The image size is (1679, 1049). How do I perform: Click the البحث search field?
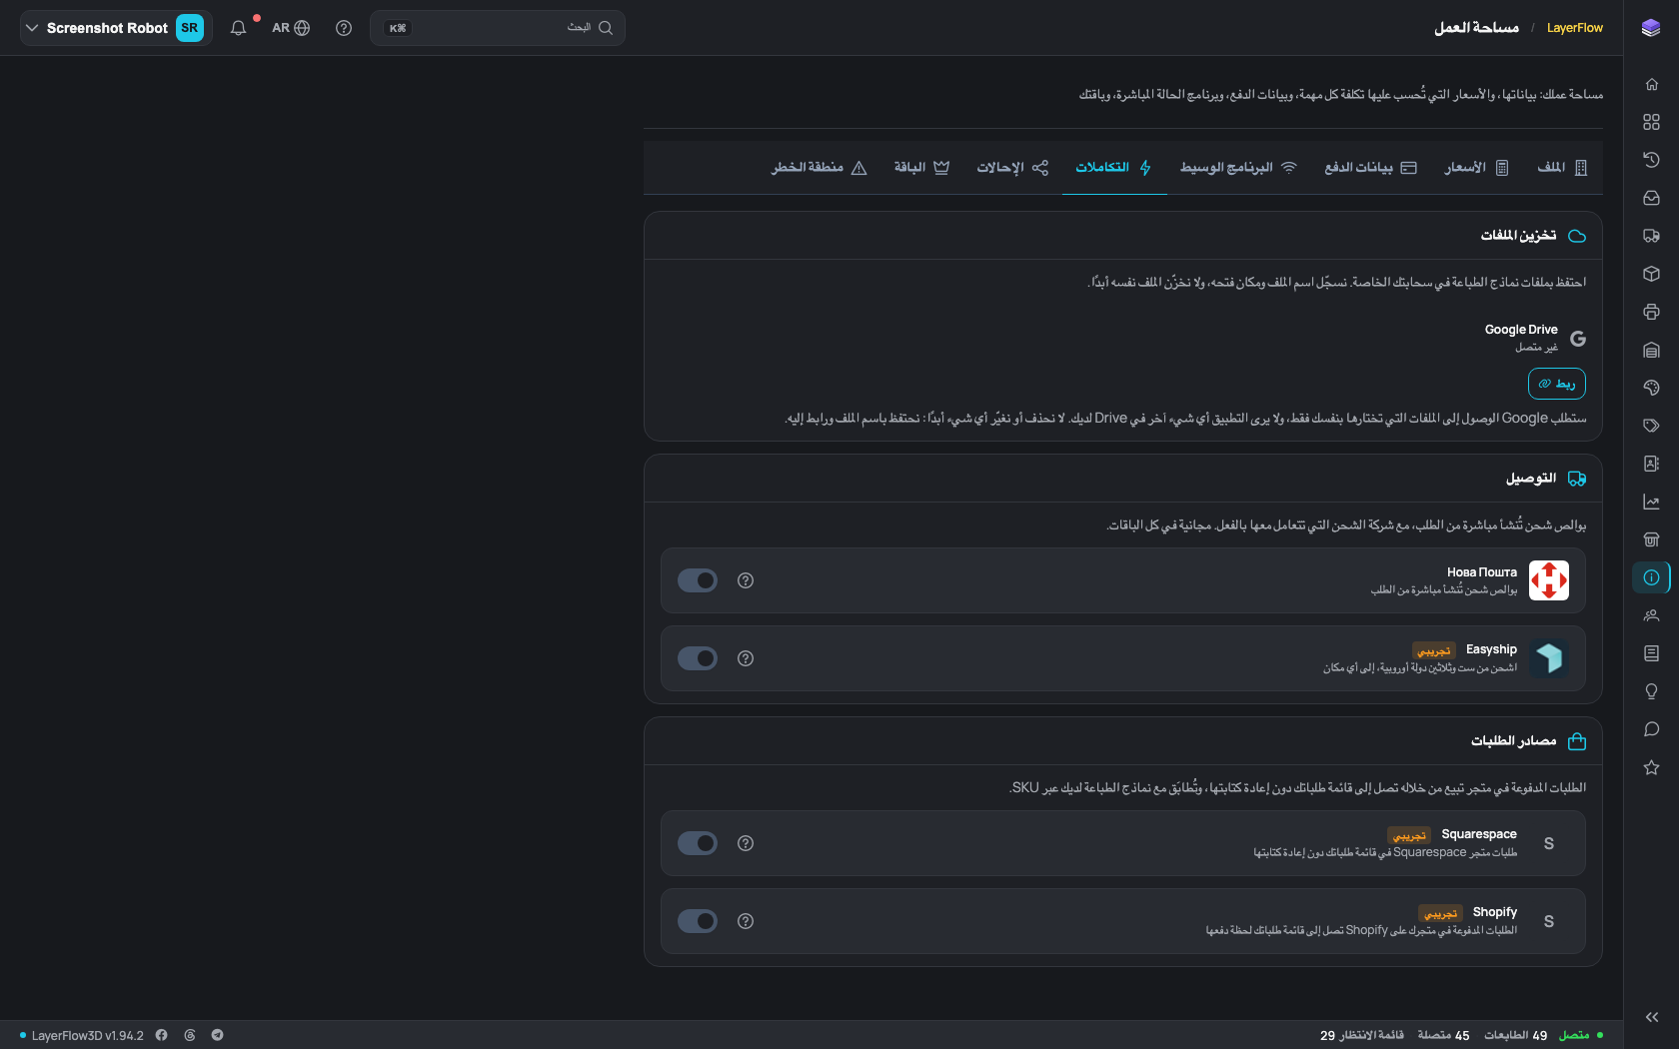point(498,28)
